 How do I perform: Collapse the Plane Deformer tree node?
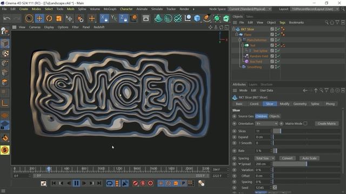[239, 40]
